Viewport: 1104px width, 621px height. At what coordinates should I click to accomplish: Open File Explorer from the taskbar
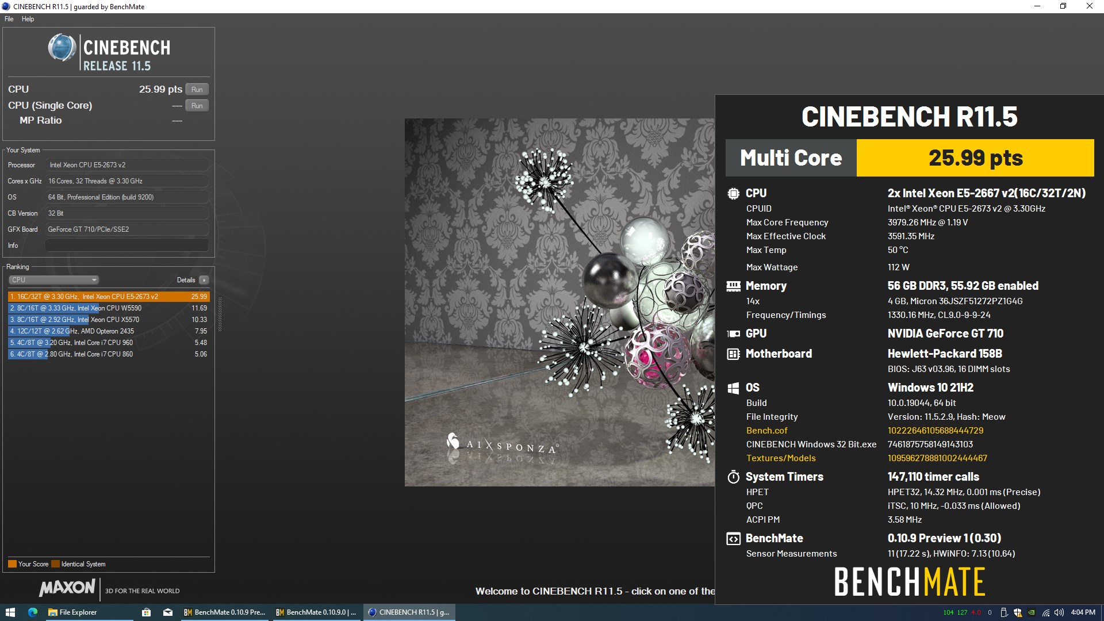[89, 612]
